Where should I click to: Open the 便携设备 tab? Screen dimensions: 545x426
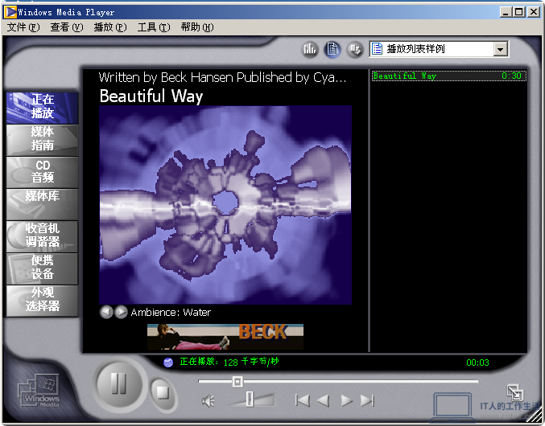tap(42, 268)
